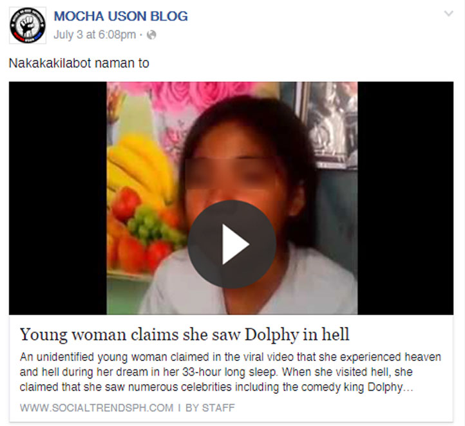Click the BY STAFF author label
The height and width of the screenshot is (426, 465).
pyautogui.click(x=210, y=407)
